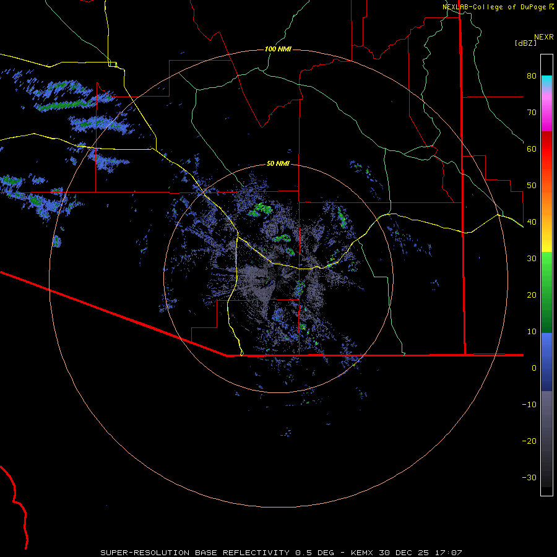The image size is (557, 557).
Task: Click the 100 NMI range ring label
Action: 278,49
